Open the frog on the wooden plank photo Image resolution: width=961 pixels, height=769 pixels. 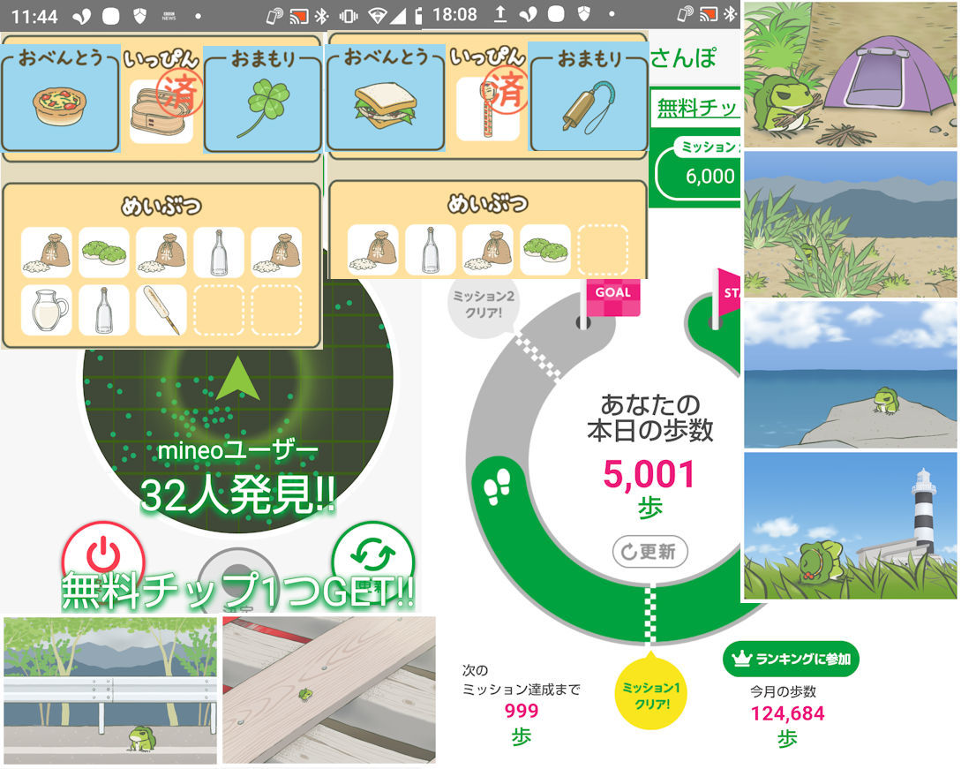click(329, 690)
